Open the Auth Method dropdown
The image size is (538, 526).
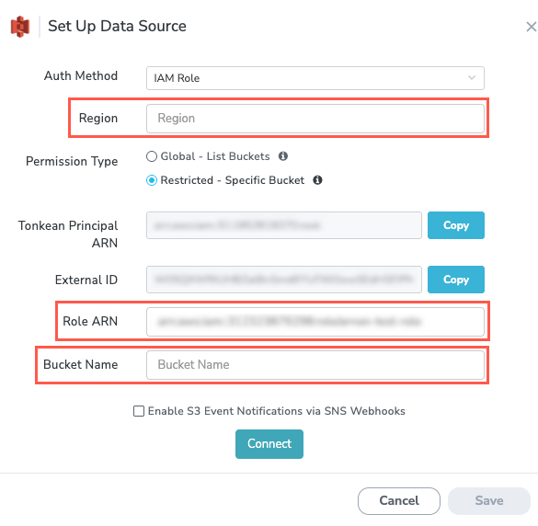(315, 78)
